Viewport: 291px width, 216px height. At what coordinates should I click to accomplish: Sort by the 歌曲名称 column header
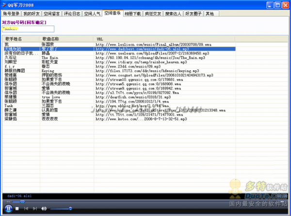click(51, 38)
